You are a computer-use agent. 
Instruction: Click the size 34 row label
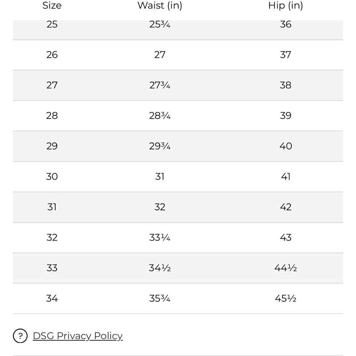[52, 298]
